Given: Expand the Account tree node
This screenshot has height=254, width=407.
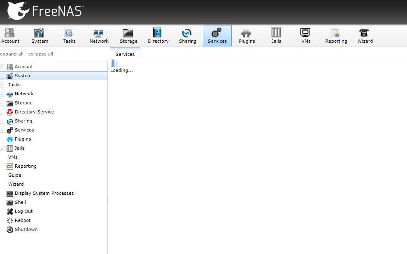Looking at the screenshot, I should click(x=2, y=67).
